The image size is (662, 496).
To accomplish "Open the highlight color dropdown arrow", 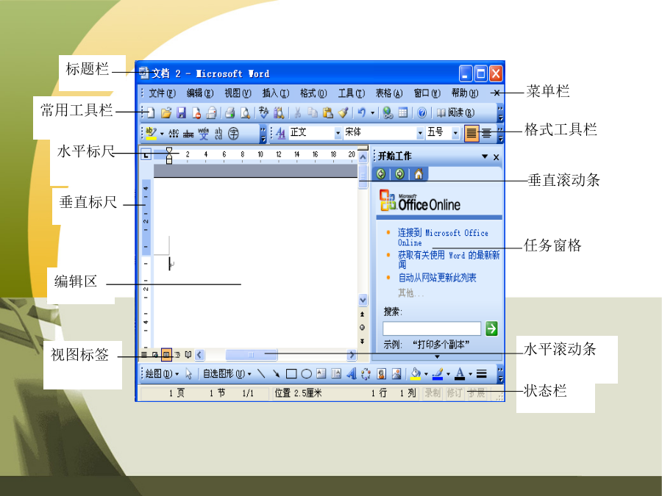I will click(162, 134).
